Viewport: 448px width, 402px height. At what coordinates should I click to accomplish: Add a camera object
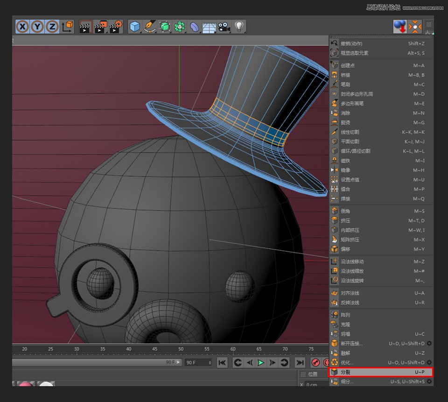tap(224, 27)
